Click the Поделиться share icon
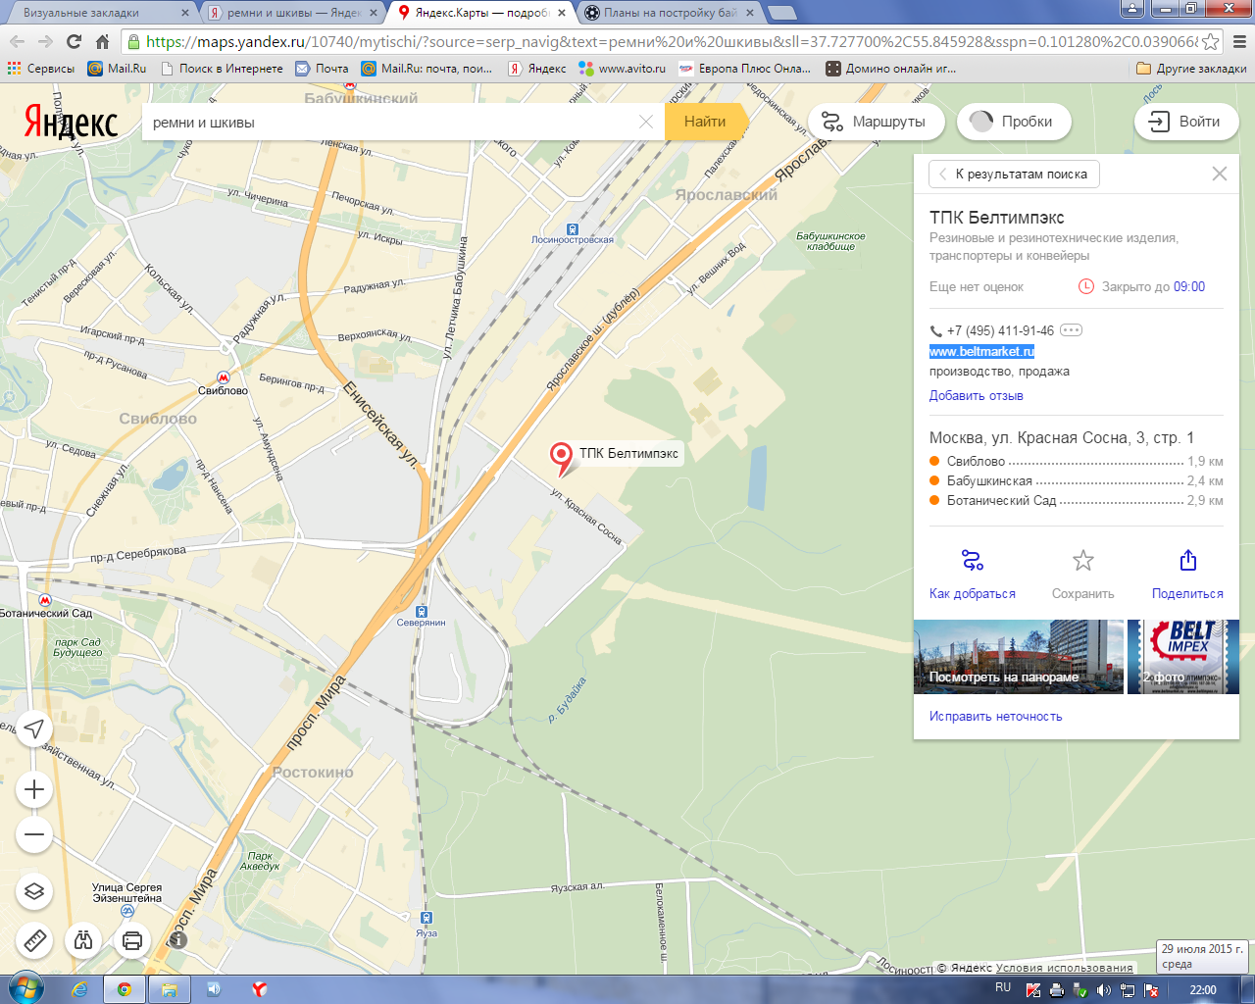 [x=1187, y=560]
